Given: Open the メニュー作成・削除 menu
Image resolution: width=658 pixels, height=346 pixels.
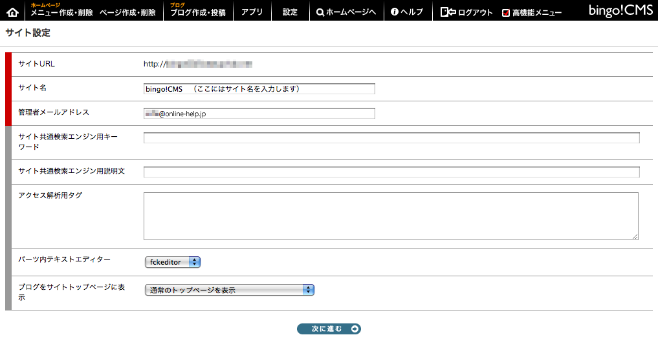Looking at the screenshot, I should (63, 13).
